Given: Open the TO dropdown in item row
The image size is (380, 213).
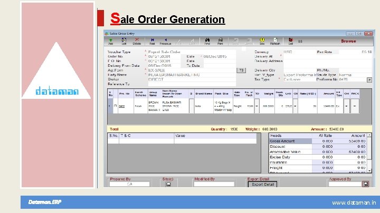Looking at the screenshot, I should (x=257, y=106).
